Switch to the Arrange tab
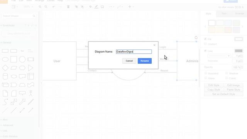This screenshot has width=247, height=139. (x=239, y=14)
